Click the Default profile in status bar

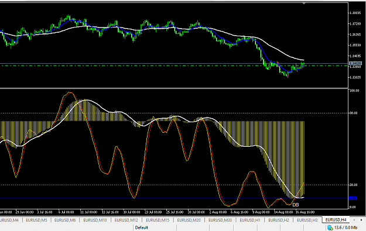click(142, 227)
